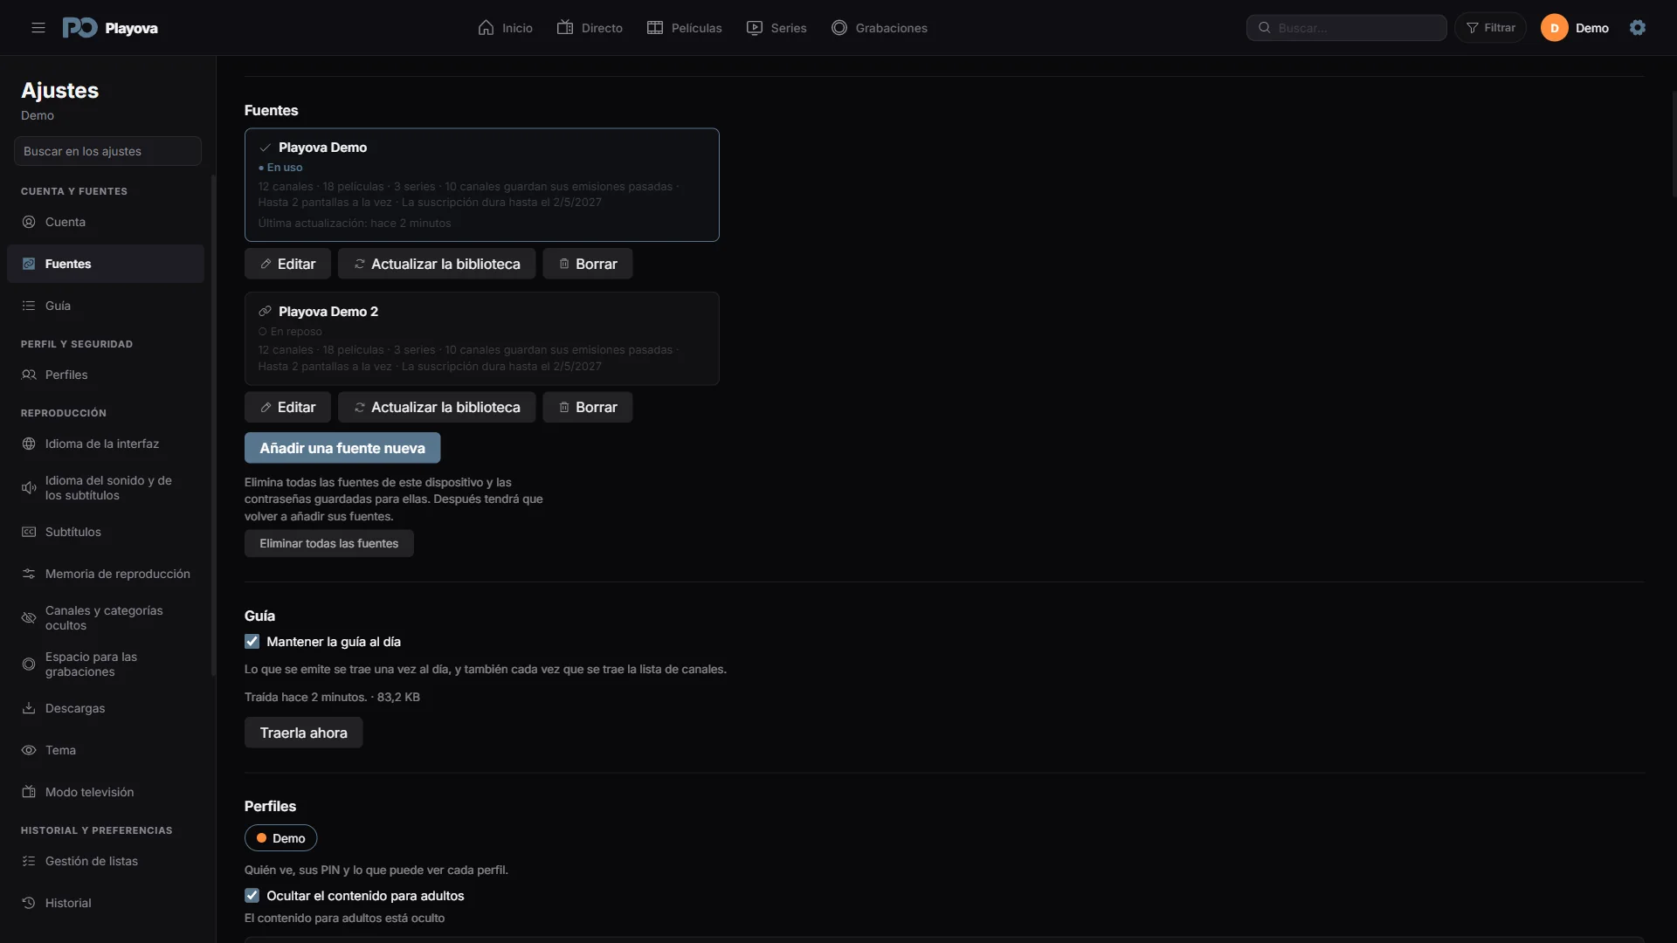This screenshot has width=1677, height=943.
Task: Focus the Buscar en los ajustes field
Action: (107, 151)
